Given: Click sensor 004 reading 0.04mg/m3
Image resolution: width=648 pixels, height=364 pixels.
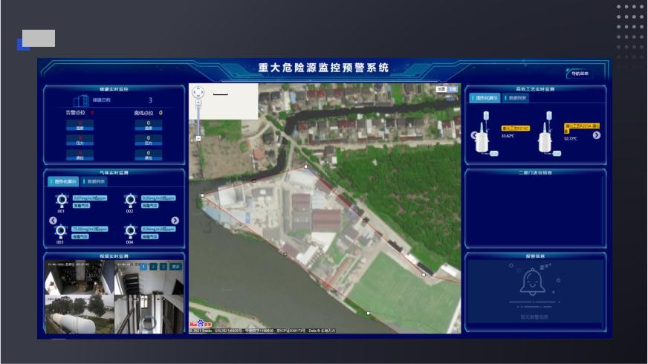Looking at the screenshot, I should [x=158, y=229].
